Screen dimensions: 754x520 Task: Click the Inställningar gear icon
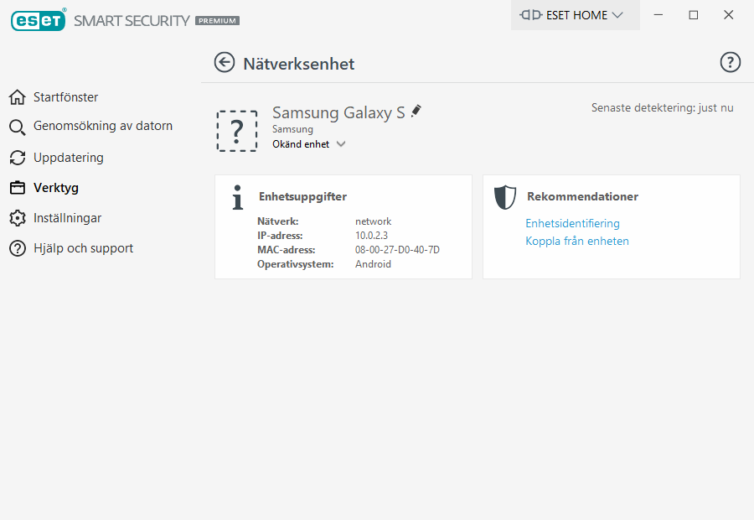point(18,218)
